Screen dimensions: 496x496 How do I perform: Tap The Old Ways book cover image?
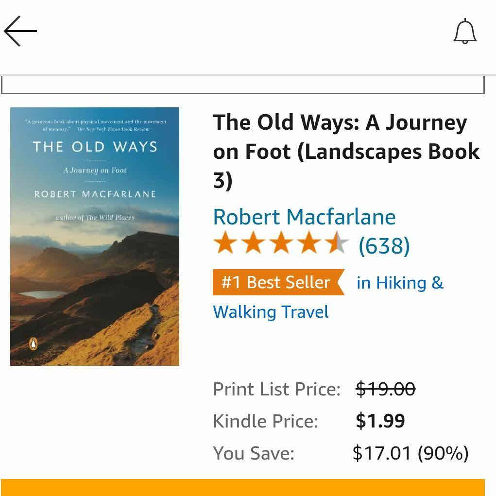coord(95,236)
